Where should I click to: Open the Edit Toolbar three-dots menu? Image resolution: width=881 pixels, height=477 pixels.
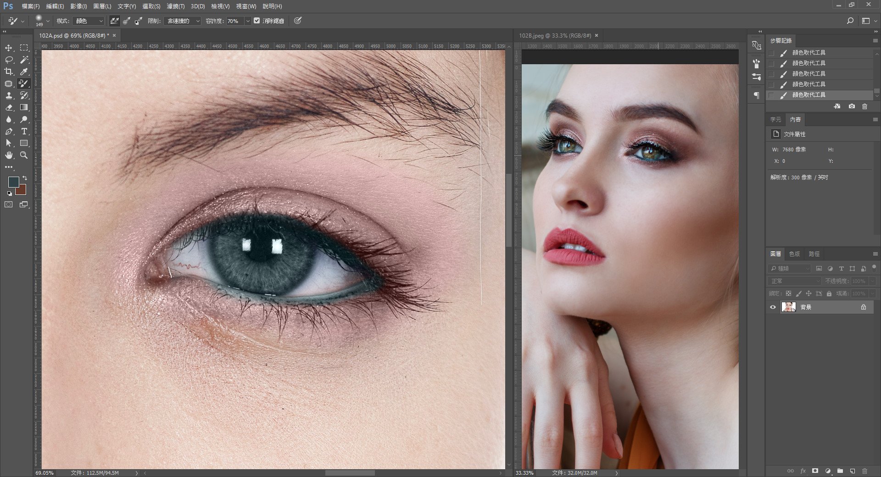click(x=9, y=167)
